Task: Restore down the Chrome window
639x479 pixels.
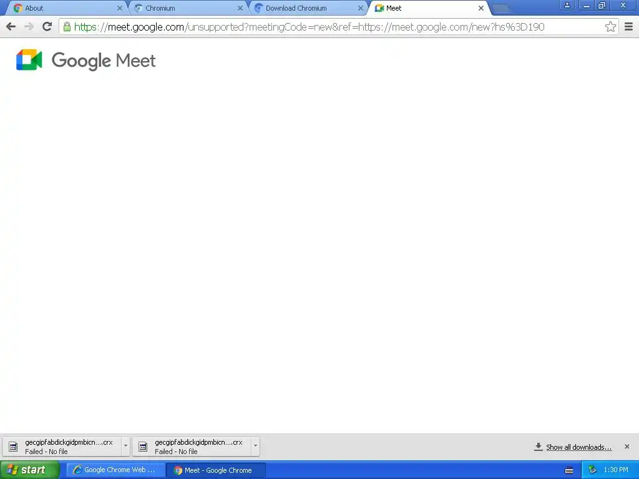Action: [x=602, y=5]
